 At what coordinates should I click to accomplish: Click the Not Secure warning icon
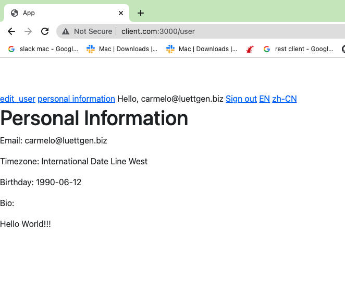(66, 31)
